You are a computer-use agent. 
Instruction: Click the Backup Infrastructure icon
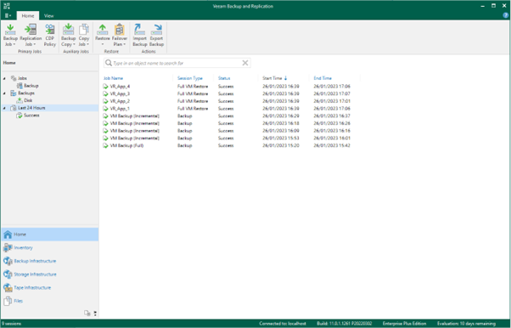click(x=8, y=261)
